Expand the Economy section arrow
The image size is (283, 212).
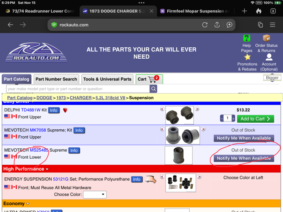click(28, 204)
